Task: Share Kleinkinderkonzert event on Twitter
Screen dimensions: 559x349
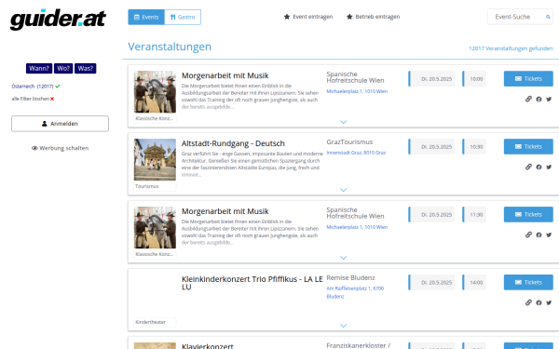Action: [549, 302]
